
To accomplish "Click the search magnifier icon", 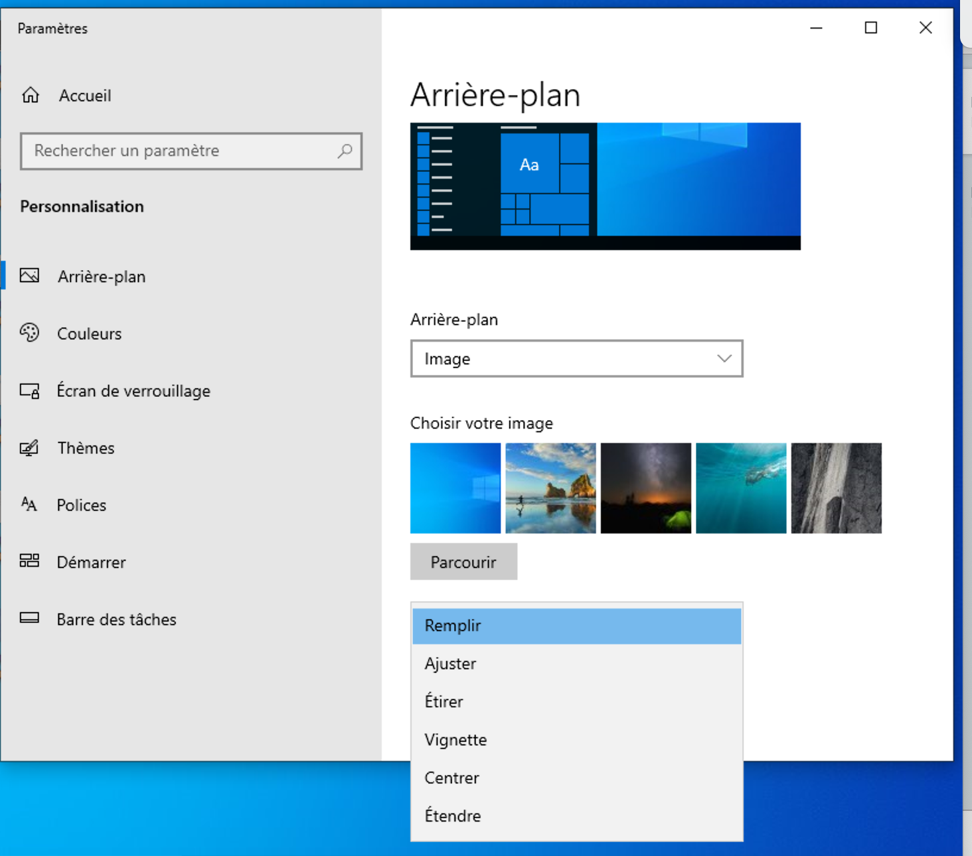I will (345, 151).
